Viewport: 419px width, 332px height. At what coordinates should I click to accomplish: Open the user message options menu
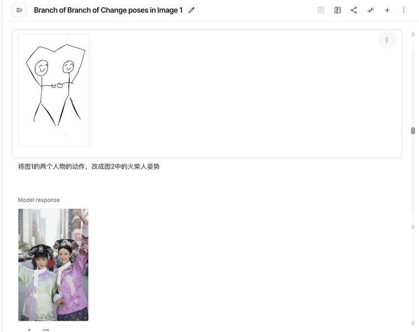(x=387, y=40)
